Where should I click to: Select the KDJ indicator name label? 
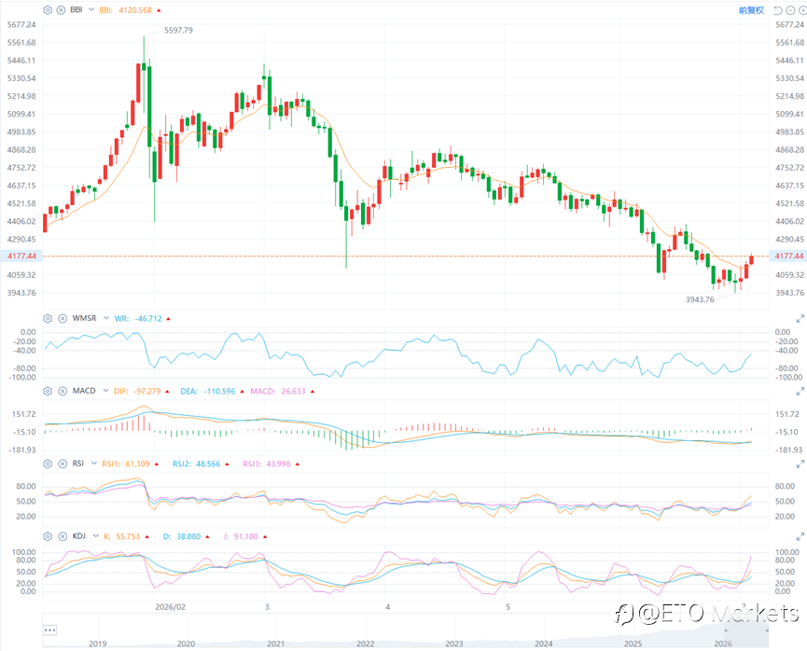click(78, 535)
